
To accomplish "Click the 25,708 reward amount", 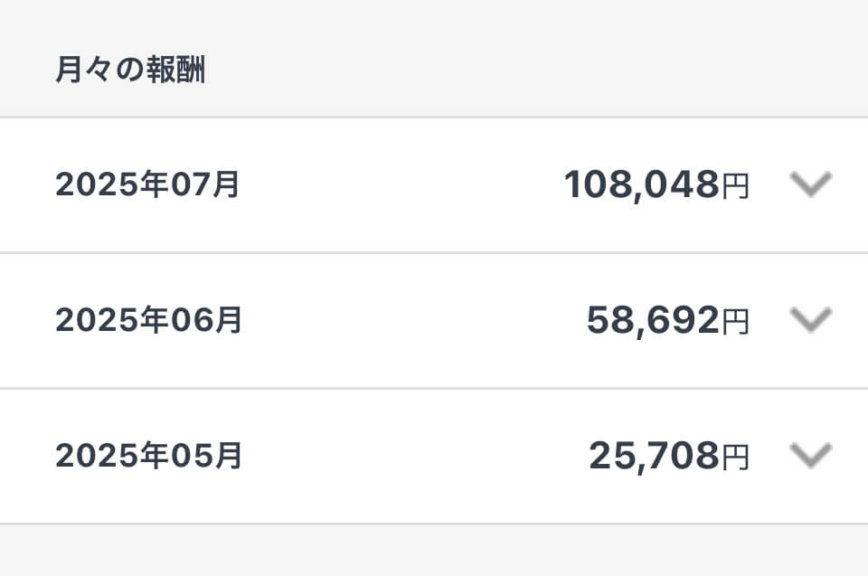I will click(654, 457).
